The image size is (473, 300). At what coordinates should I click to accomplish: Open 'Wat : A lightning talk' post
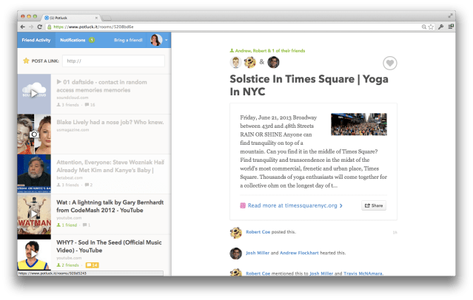110,206
